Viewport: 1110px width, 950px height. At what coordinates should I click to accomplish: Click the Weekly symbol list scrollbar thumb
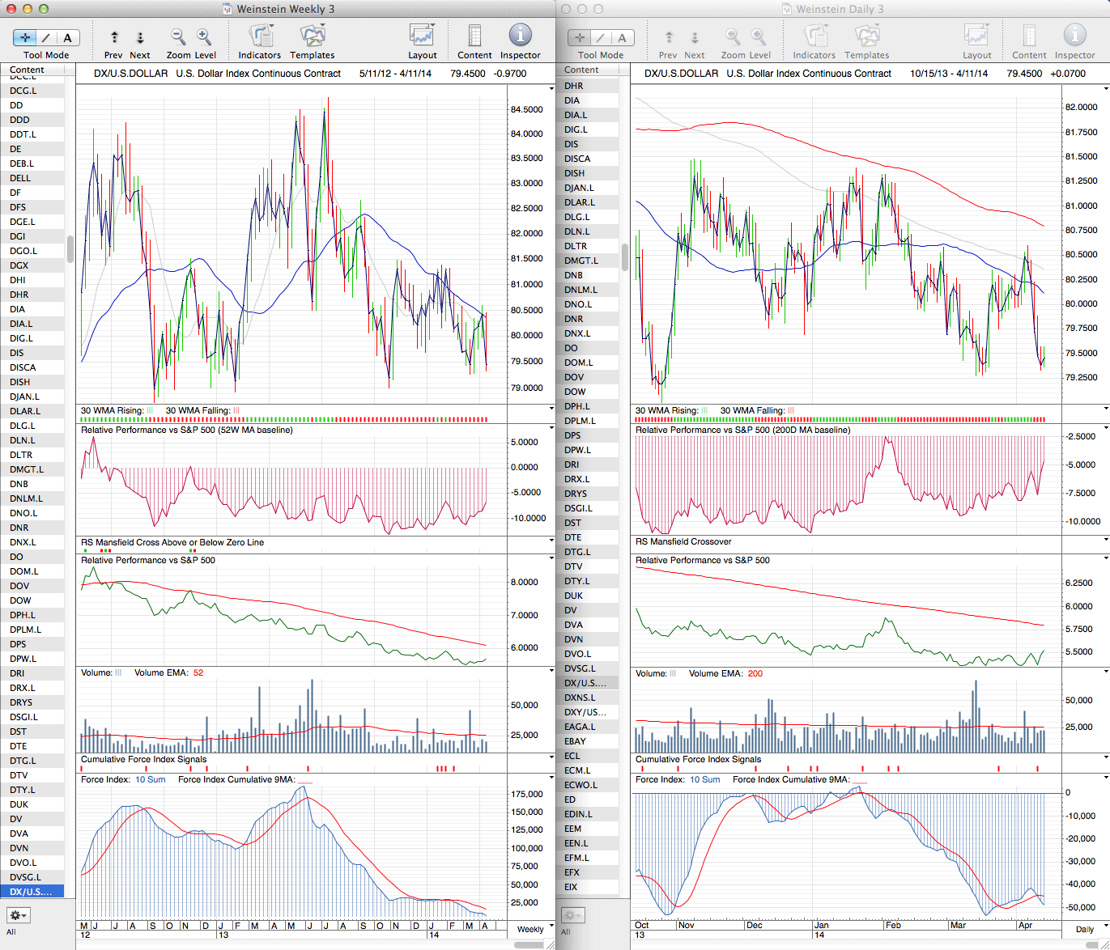pos(70,248)
